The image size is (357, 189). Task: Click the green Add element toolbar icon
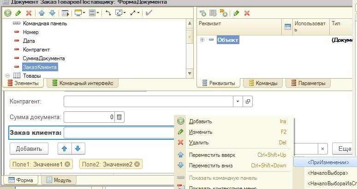pyautogui.click(x=7, y=13)
